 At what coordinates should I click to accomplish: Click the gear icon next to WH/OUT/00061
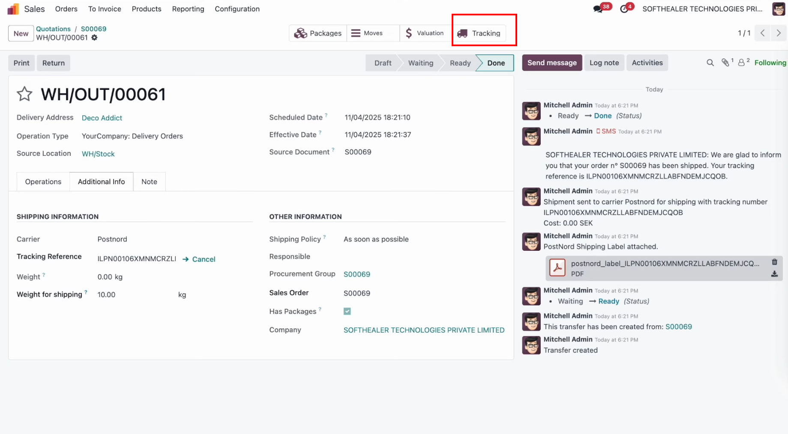point(94,38)
